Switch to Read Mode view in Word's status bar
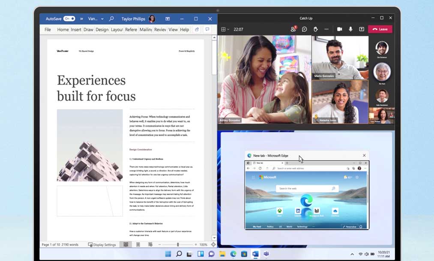434x261 pixels. click(x=126, y=244)
